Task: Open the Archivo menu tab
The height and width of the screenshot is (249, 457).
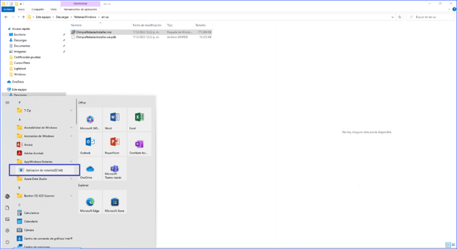Action: 8,10
